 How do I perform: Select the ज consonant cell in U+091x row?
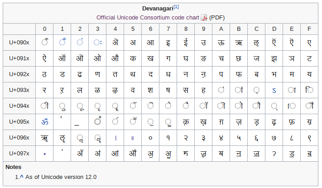256,58
